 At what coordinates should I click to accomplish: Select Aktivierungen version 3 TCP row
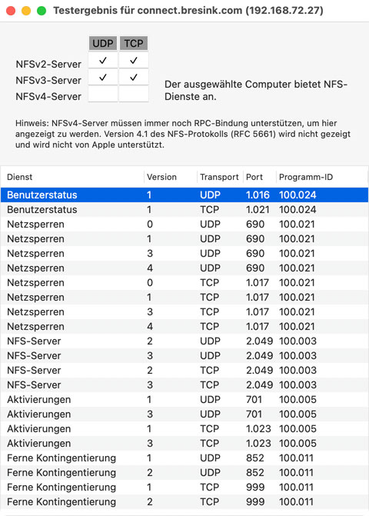(x=184, y=443)
